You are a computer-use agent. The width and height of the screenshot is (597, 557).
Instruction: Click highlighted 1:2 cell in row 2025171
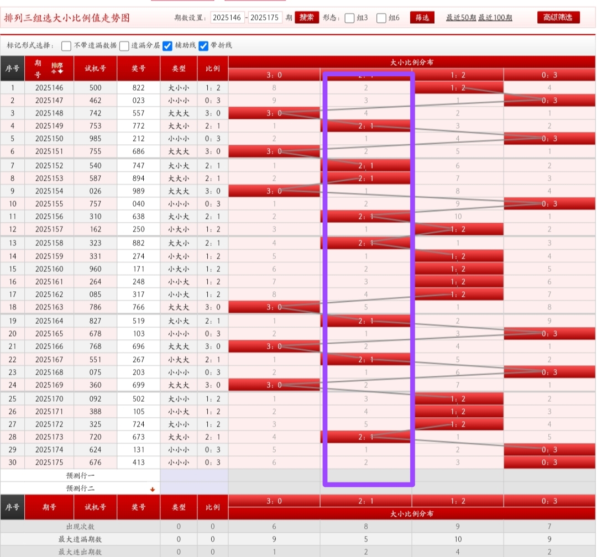458,412
